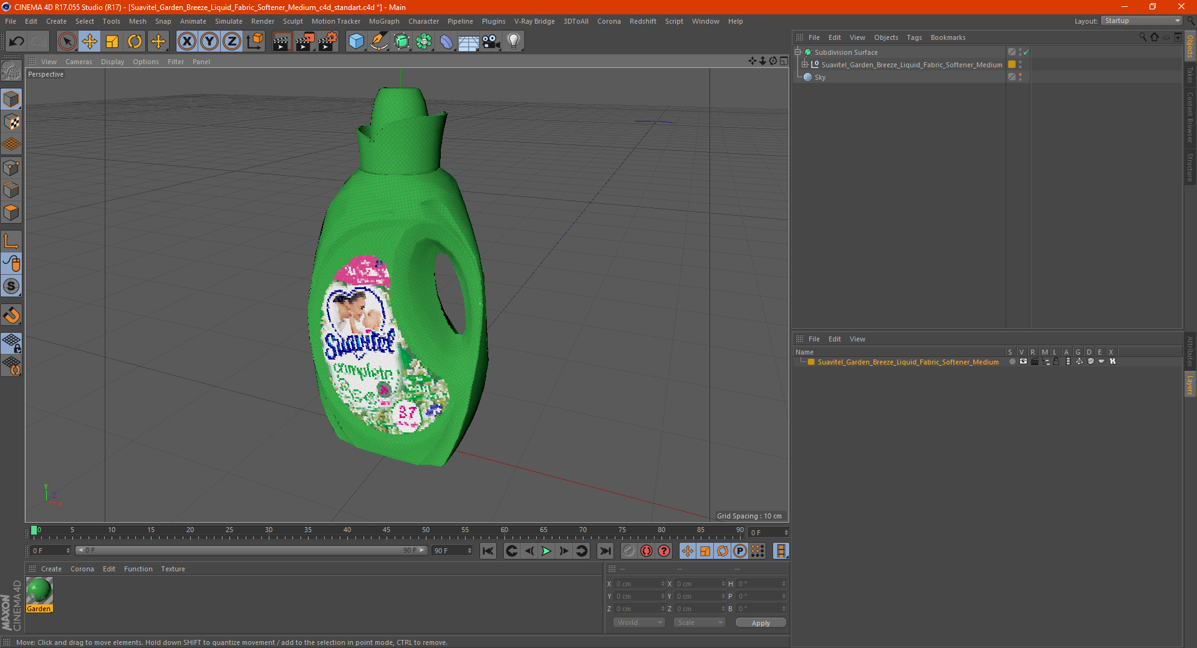Activate the Scale tool
This screenshot has height=648, width=1197.
[x=112, y=42]
